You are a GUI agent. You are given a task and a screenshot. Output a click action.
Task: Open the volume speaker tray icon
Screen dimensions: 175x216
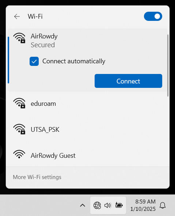point(108,205)
